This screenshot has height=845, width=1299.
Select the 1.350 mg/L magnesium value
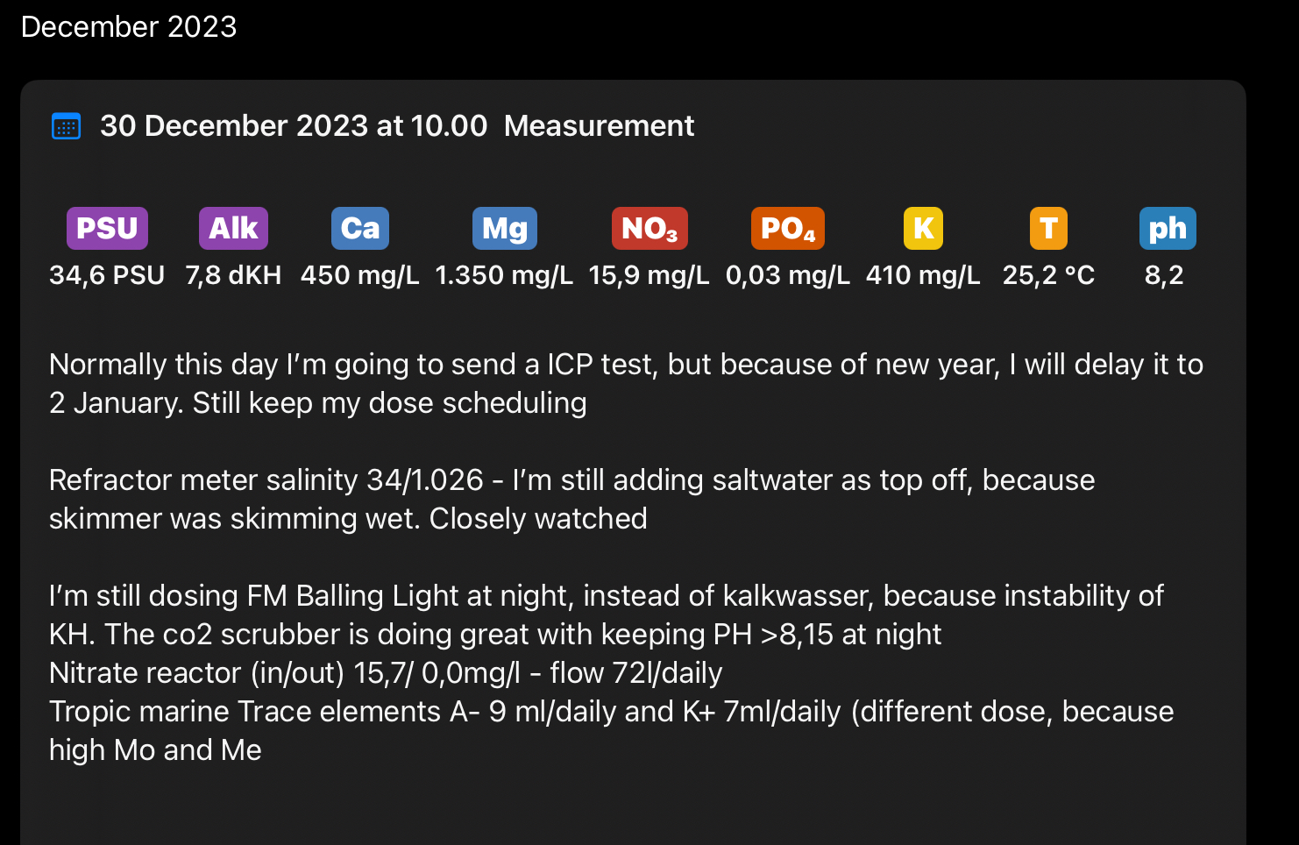(x=504, y=275)
